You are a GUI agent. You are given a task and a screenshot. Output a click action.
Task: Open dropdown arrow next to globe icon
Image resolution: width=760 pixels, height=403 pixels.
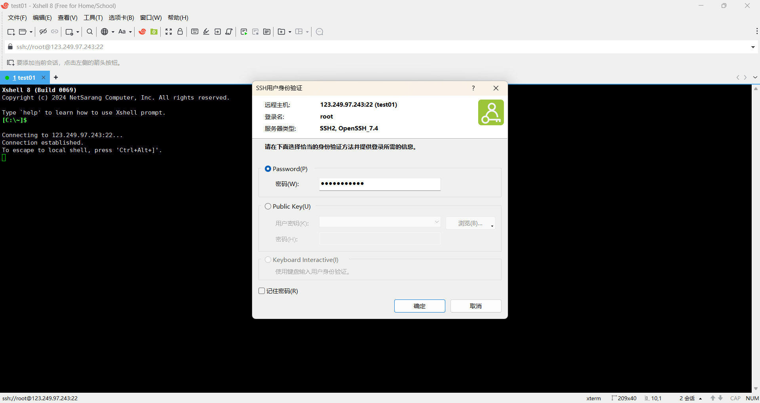(x=113, y=32)
